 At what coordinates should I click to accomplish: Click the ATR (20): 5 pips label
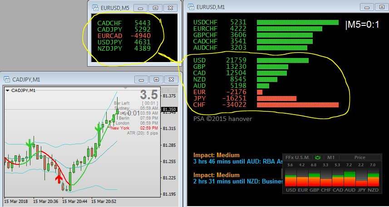(143, 133)
